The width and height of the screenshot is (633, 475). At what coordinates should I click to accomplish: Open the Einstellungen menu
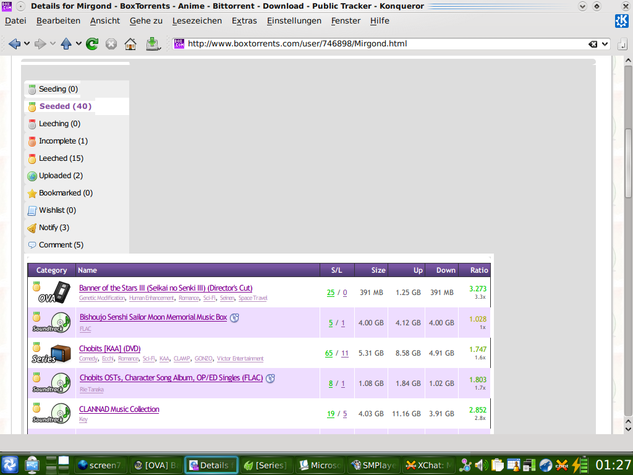pos(294,20)
